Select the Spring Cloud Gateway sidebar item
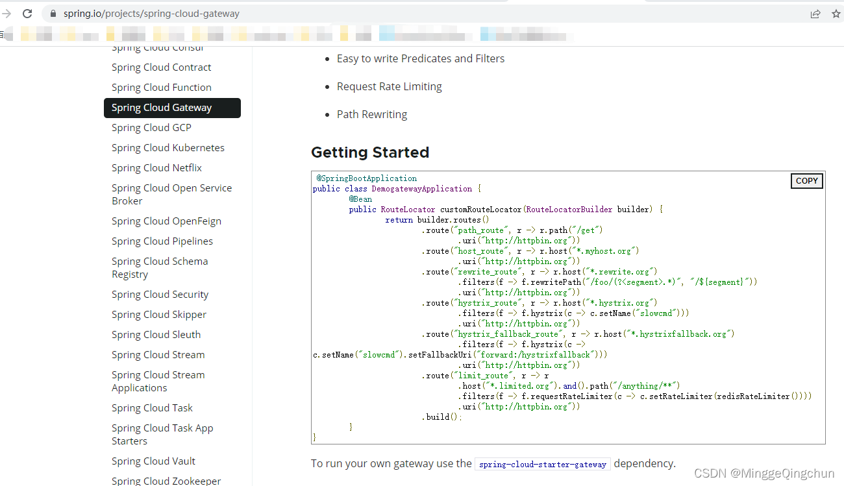The width and height of the screenshot is (844, 486). (x=172, y=108)
